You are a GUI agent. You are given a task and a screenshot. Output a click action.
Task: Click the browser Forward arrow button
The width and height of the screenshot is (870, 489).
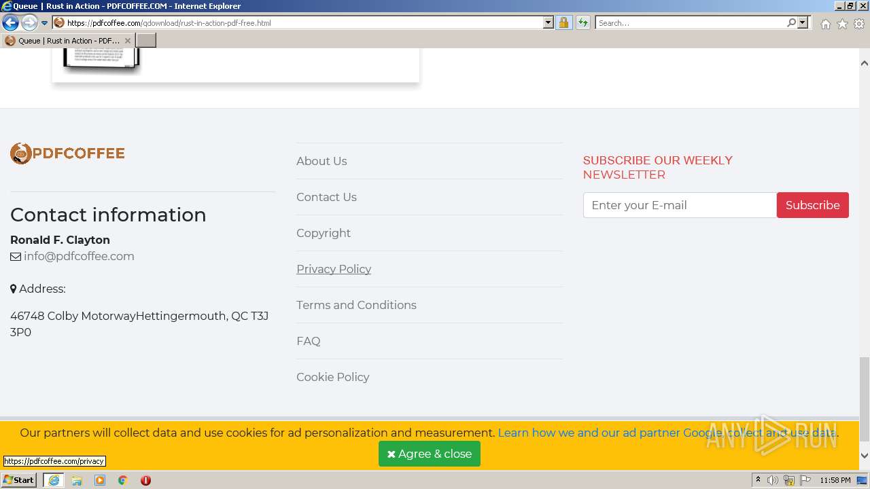[x=29, y=22]
